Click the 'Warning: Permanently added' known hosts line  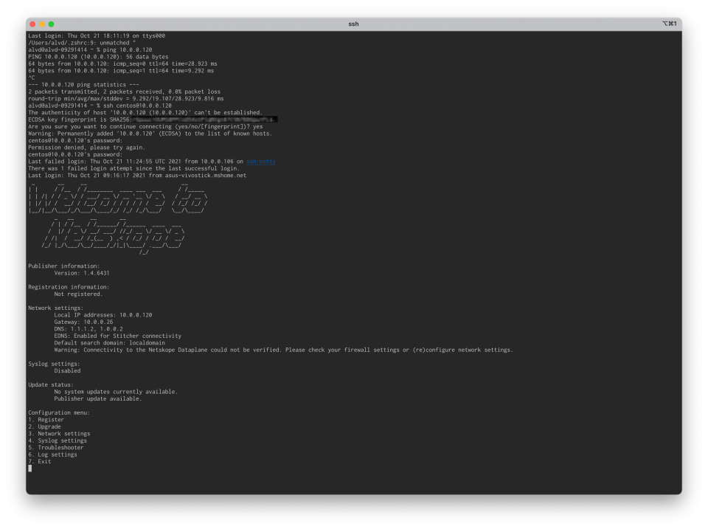tap(150, 134)
